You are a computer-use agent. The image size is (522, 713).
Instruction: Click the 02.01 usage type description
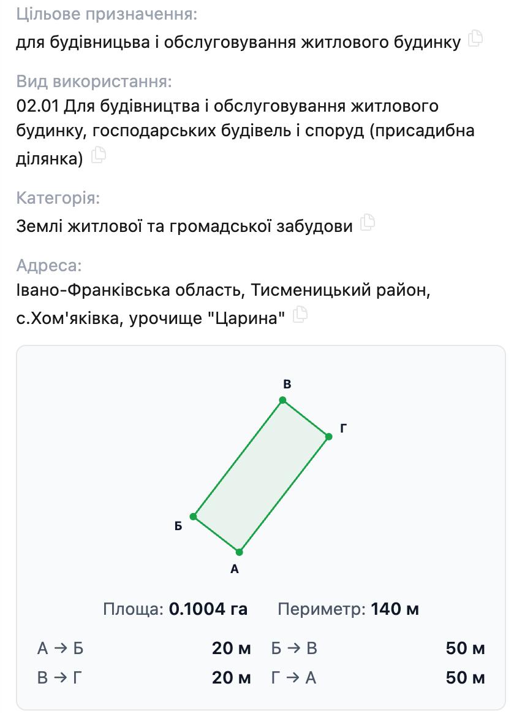(245, 132)
